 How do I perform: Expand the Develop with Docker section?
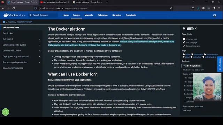[x=39, y=51]
